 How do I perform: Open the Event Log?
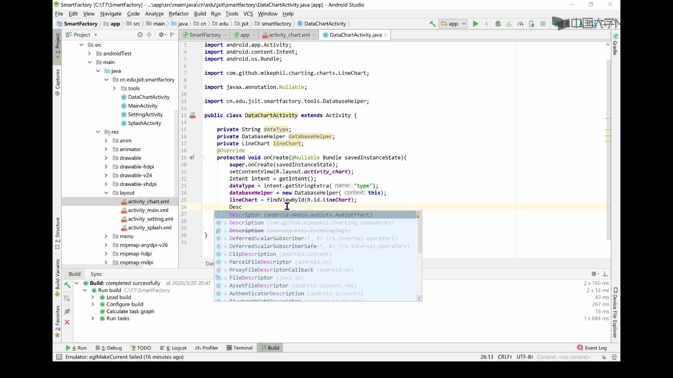[x=592, y=348]
